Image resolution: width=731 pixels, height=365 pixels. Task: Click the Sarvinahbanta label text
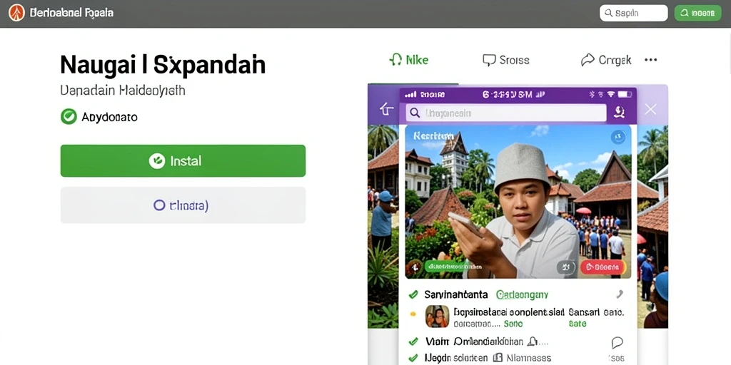tap(456, 294)
